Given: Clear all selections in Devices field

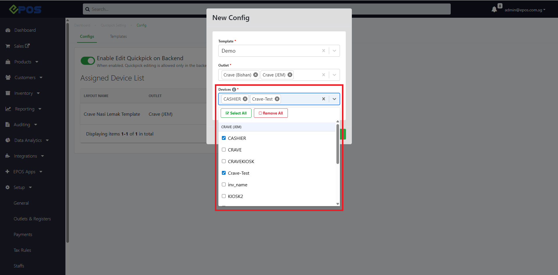Looking at the screenshot, I should point(323,99).
